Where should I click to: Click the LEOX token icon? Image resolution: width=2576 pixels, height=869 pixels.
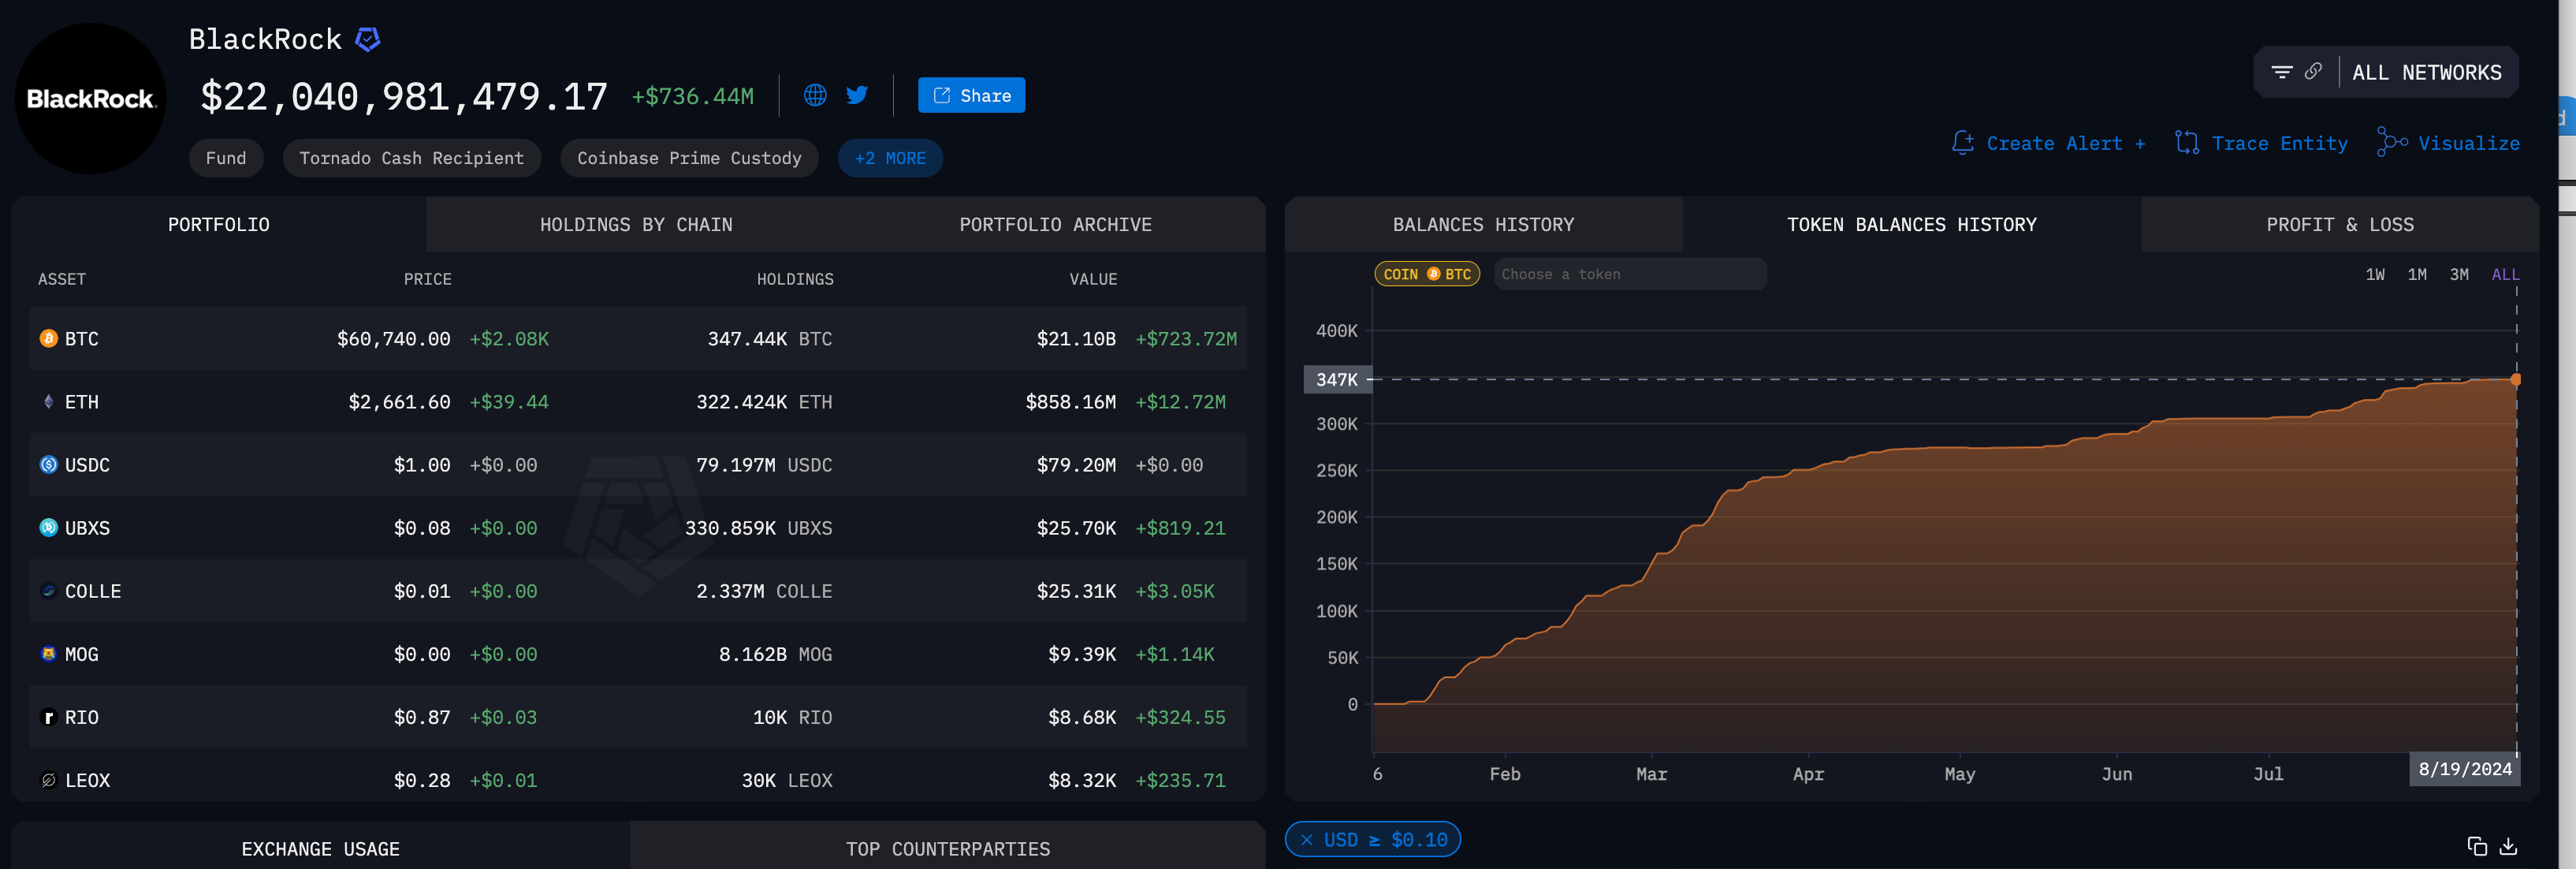[x=48, y=780]
